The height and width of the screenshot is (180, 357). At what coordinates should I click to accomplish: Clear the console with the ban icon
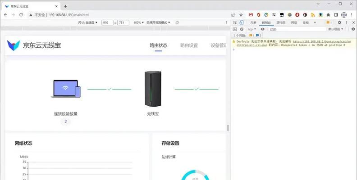[242, 29]
